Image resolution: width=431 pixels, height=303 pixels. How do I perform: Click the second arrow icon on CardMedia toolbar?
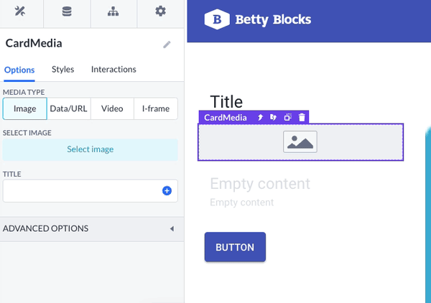point(273,118)
